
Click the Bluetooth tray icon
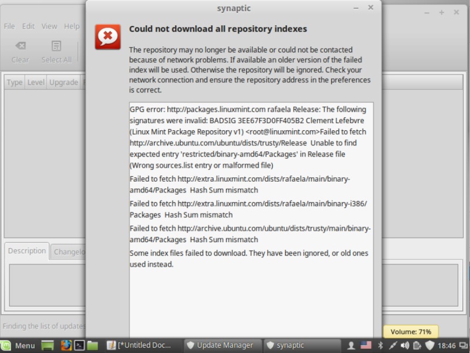click(380, 345)
